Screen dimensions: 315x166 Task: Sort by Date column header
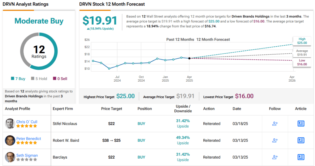[237, 109]
